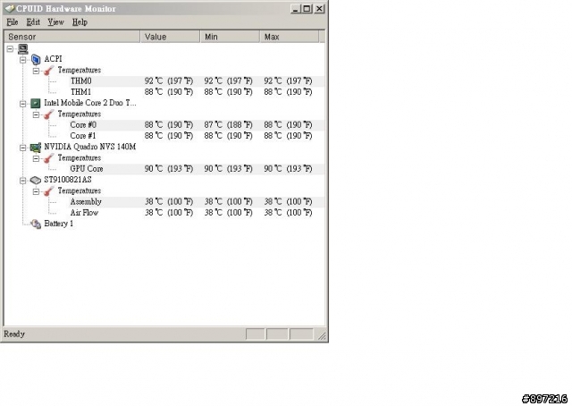Open the File menu
Image resolution: width=572 pixels, height=406 pixels.
12,22
